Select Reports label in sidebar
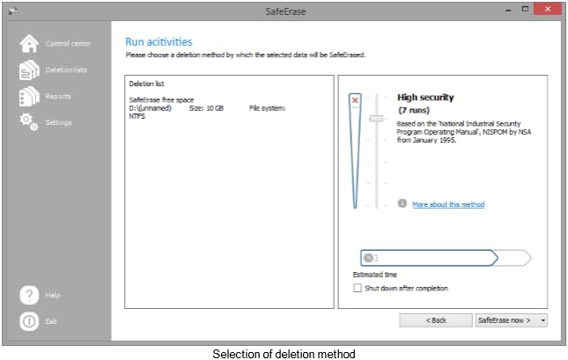Viewport: 568px width, 360px height. coord(58,96)
